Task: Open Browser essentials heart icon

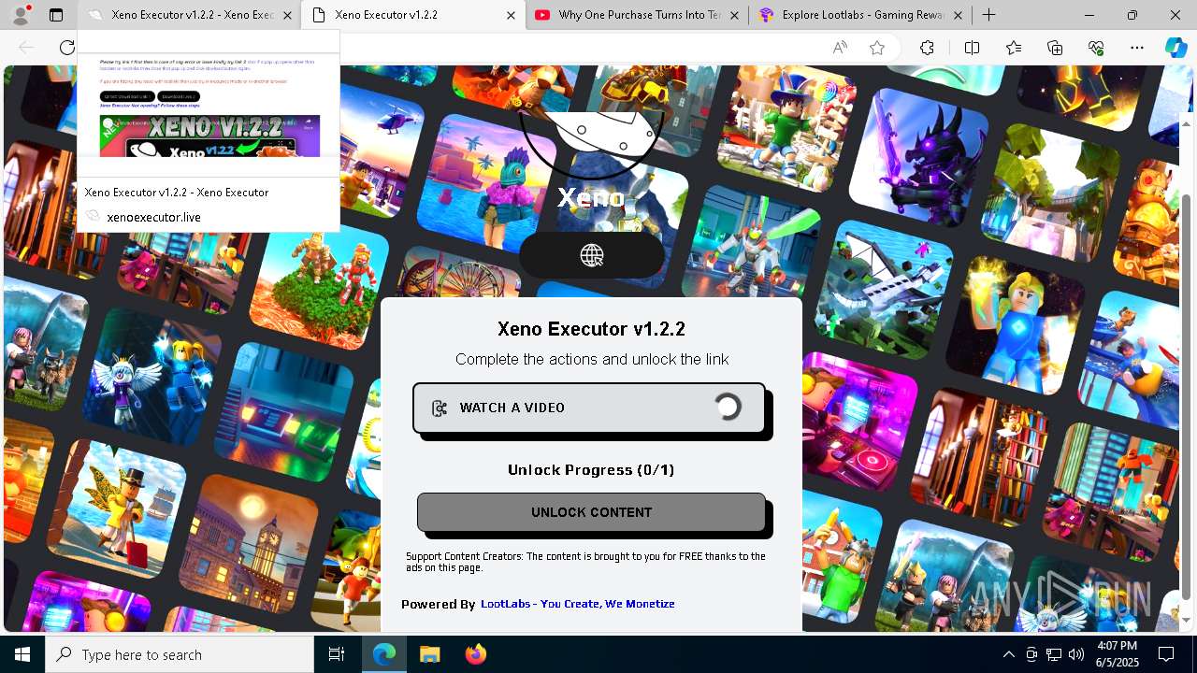Action: point(1097,48)
